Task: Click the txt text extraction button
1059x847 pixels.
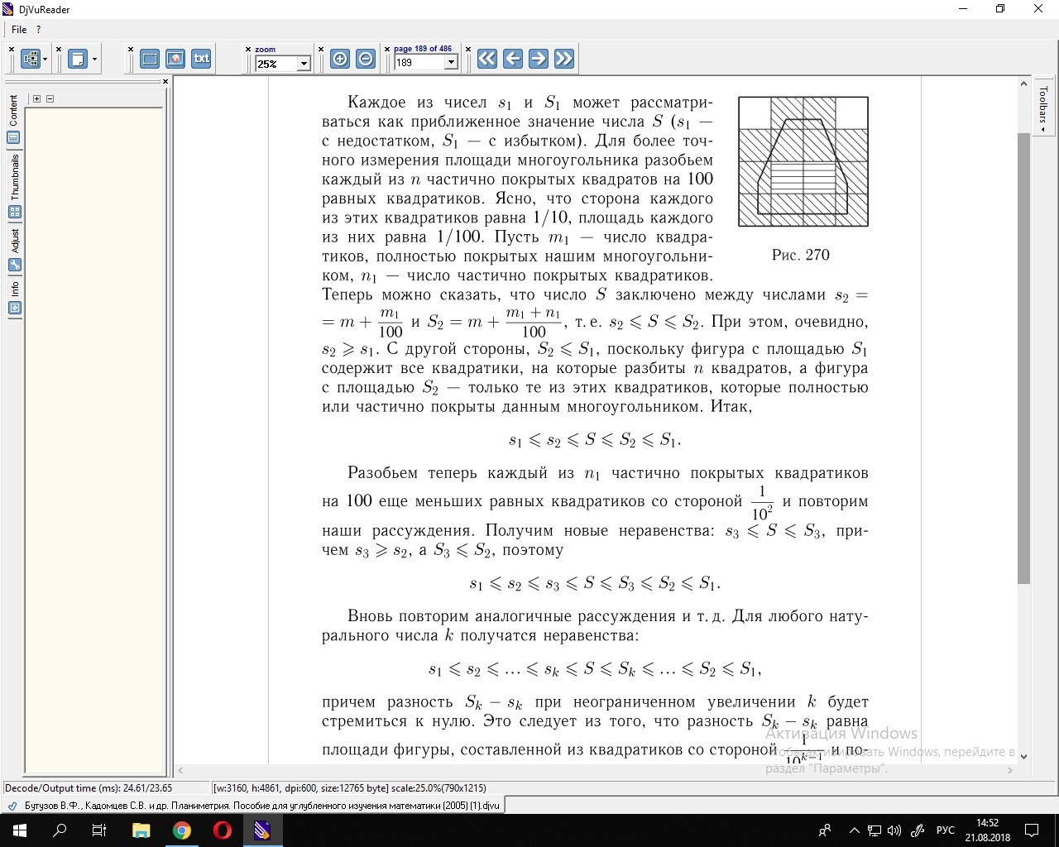Action: coord(201,59)
